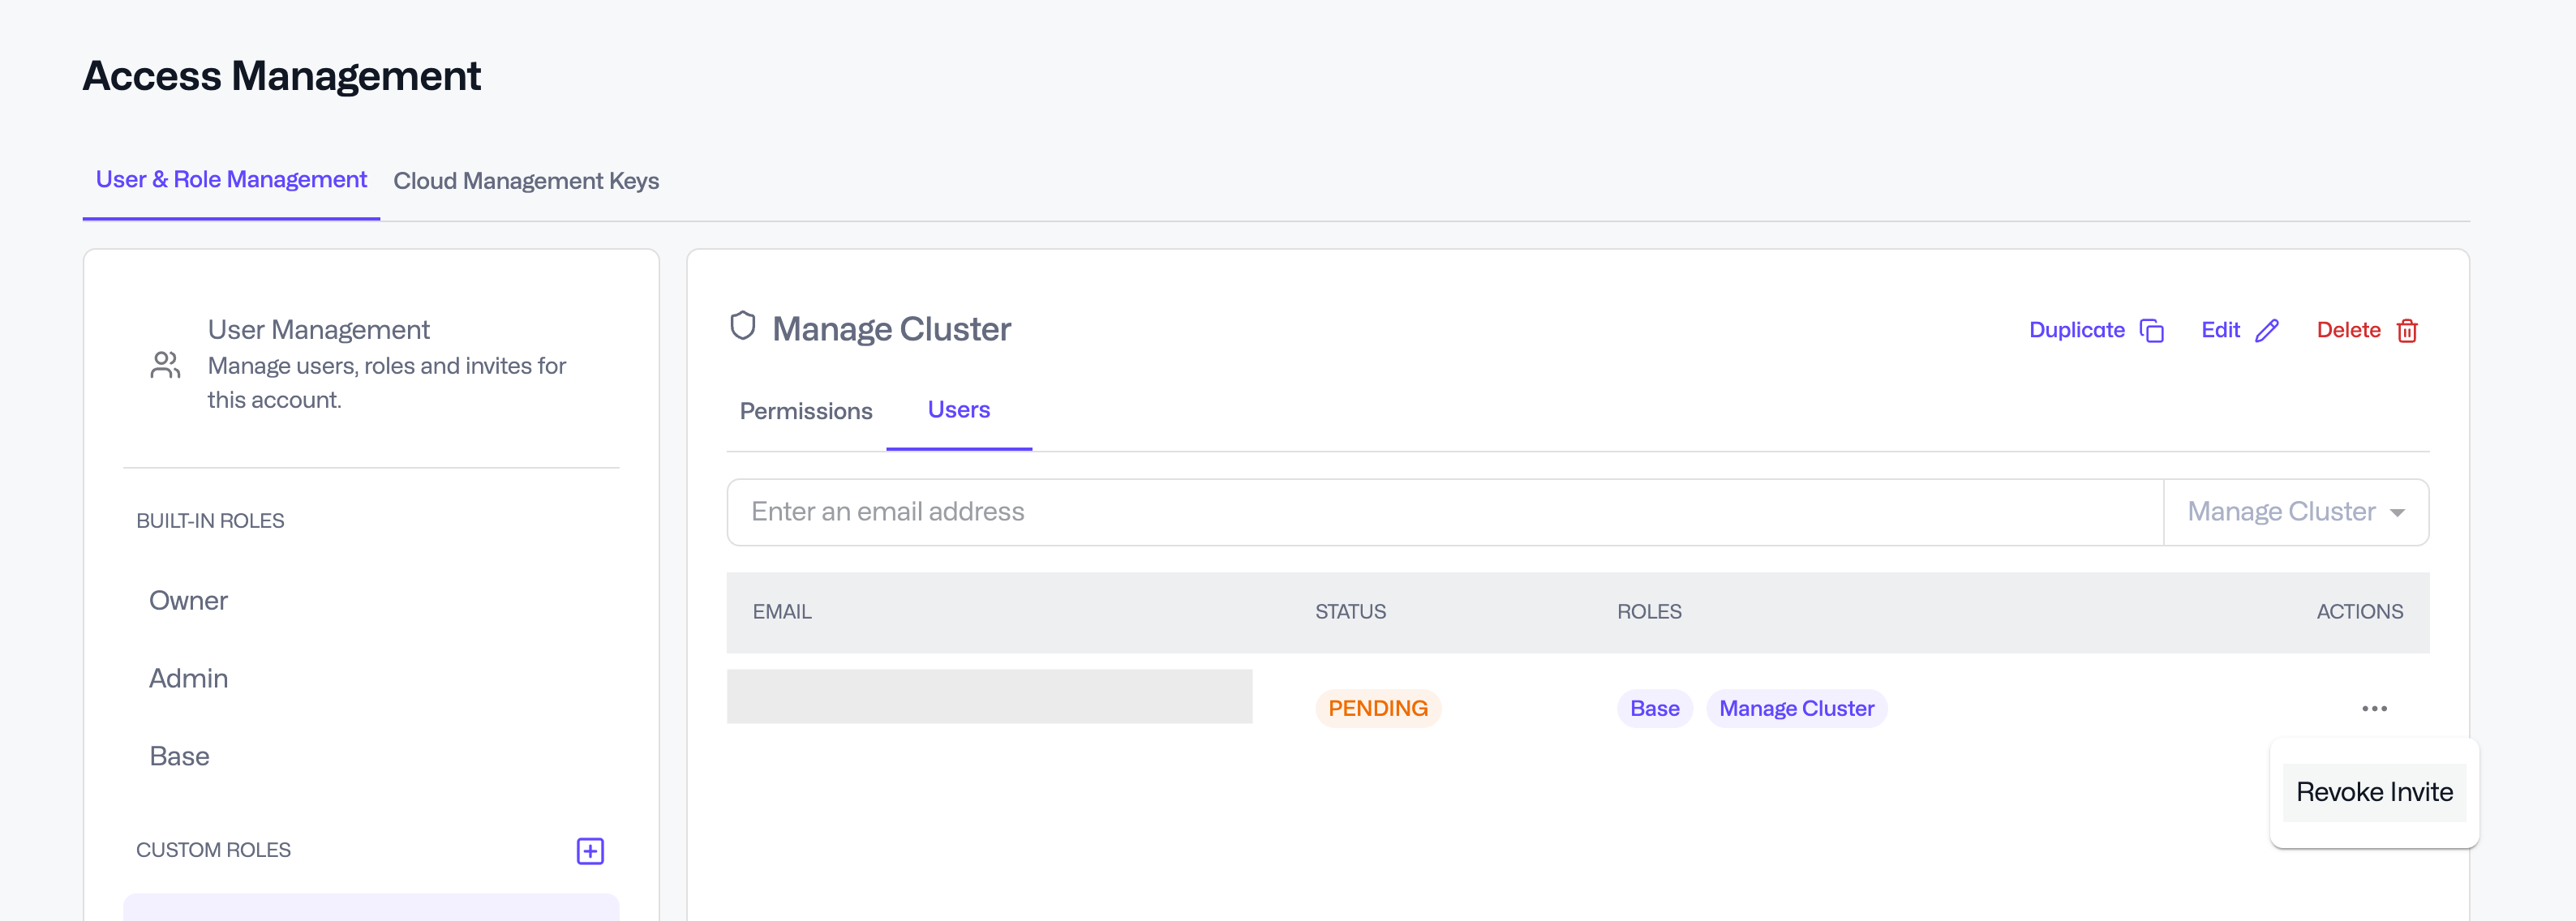Viewport: 2576px width, 921px height.
Task: Click the Duplicate copy icon
Action: pyautogui.click(x=2151, y=331)
